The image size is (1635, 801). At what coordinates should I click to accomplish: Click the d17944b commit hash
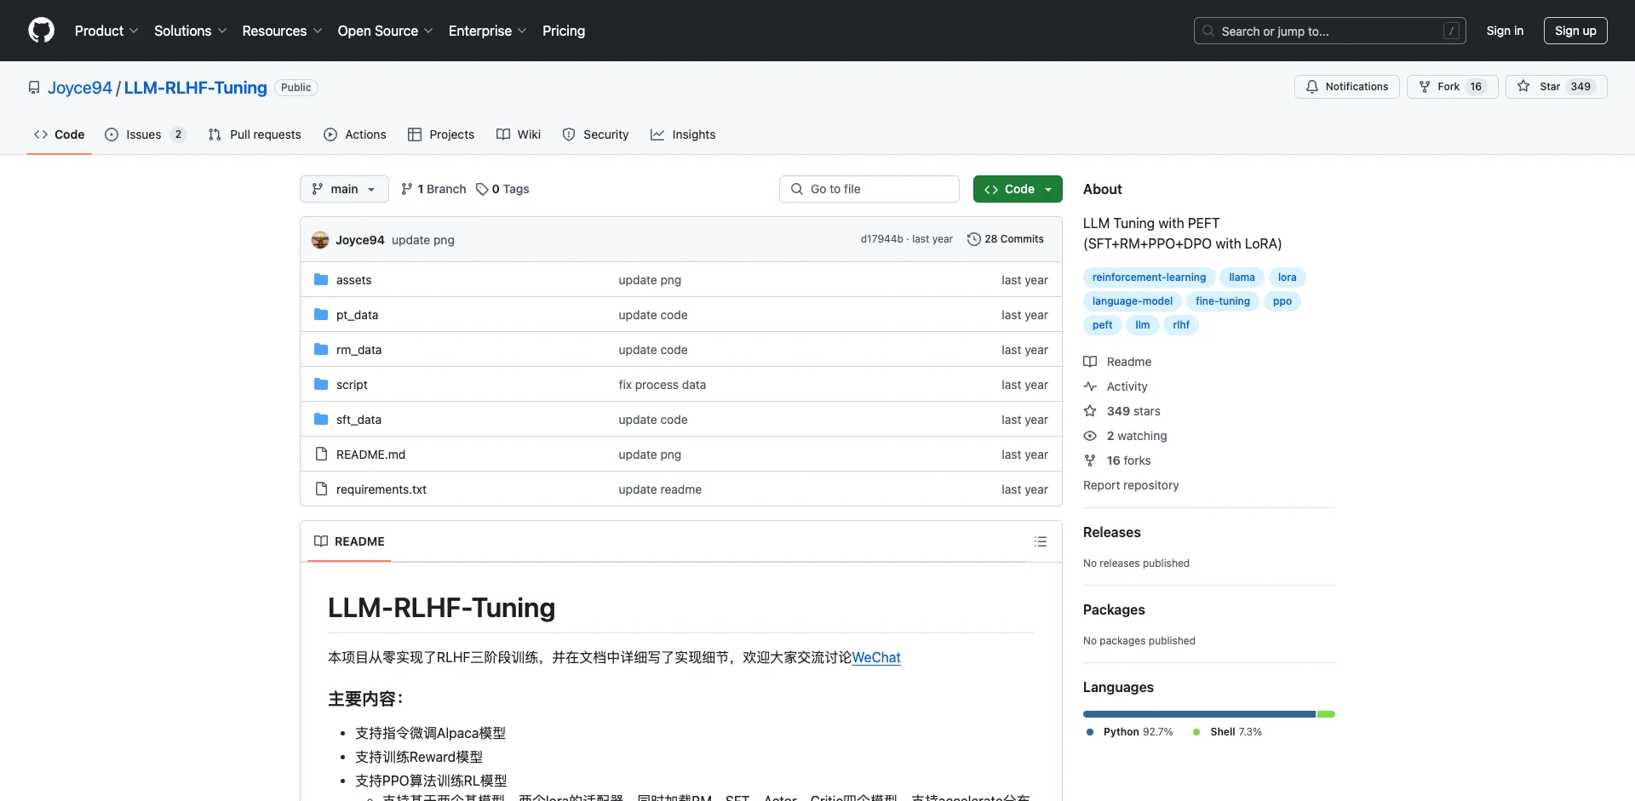pos(881,239)
